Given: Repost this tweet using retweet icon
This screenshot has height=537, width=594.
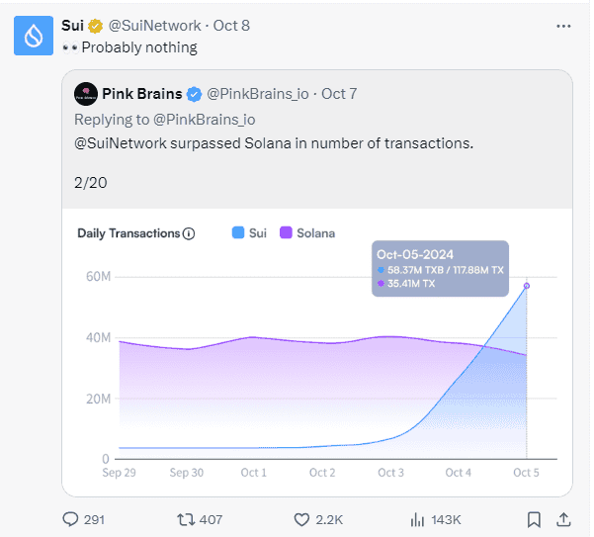Looking at the screenshot, I should 186,519.
